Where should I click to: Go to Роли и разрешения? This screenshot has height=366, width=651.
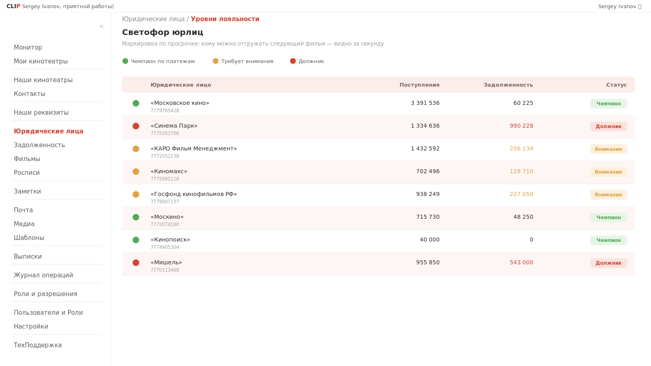click(46, 294)
